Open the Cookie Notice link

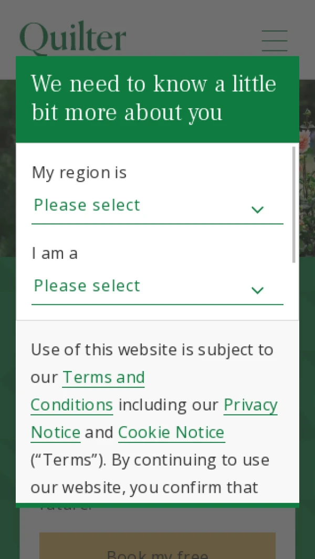tap(171, 433)
